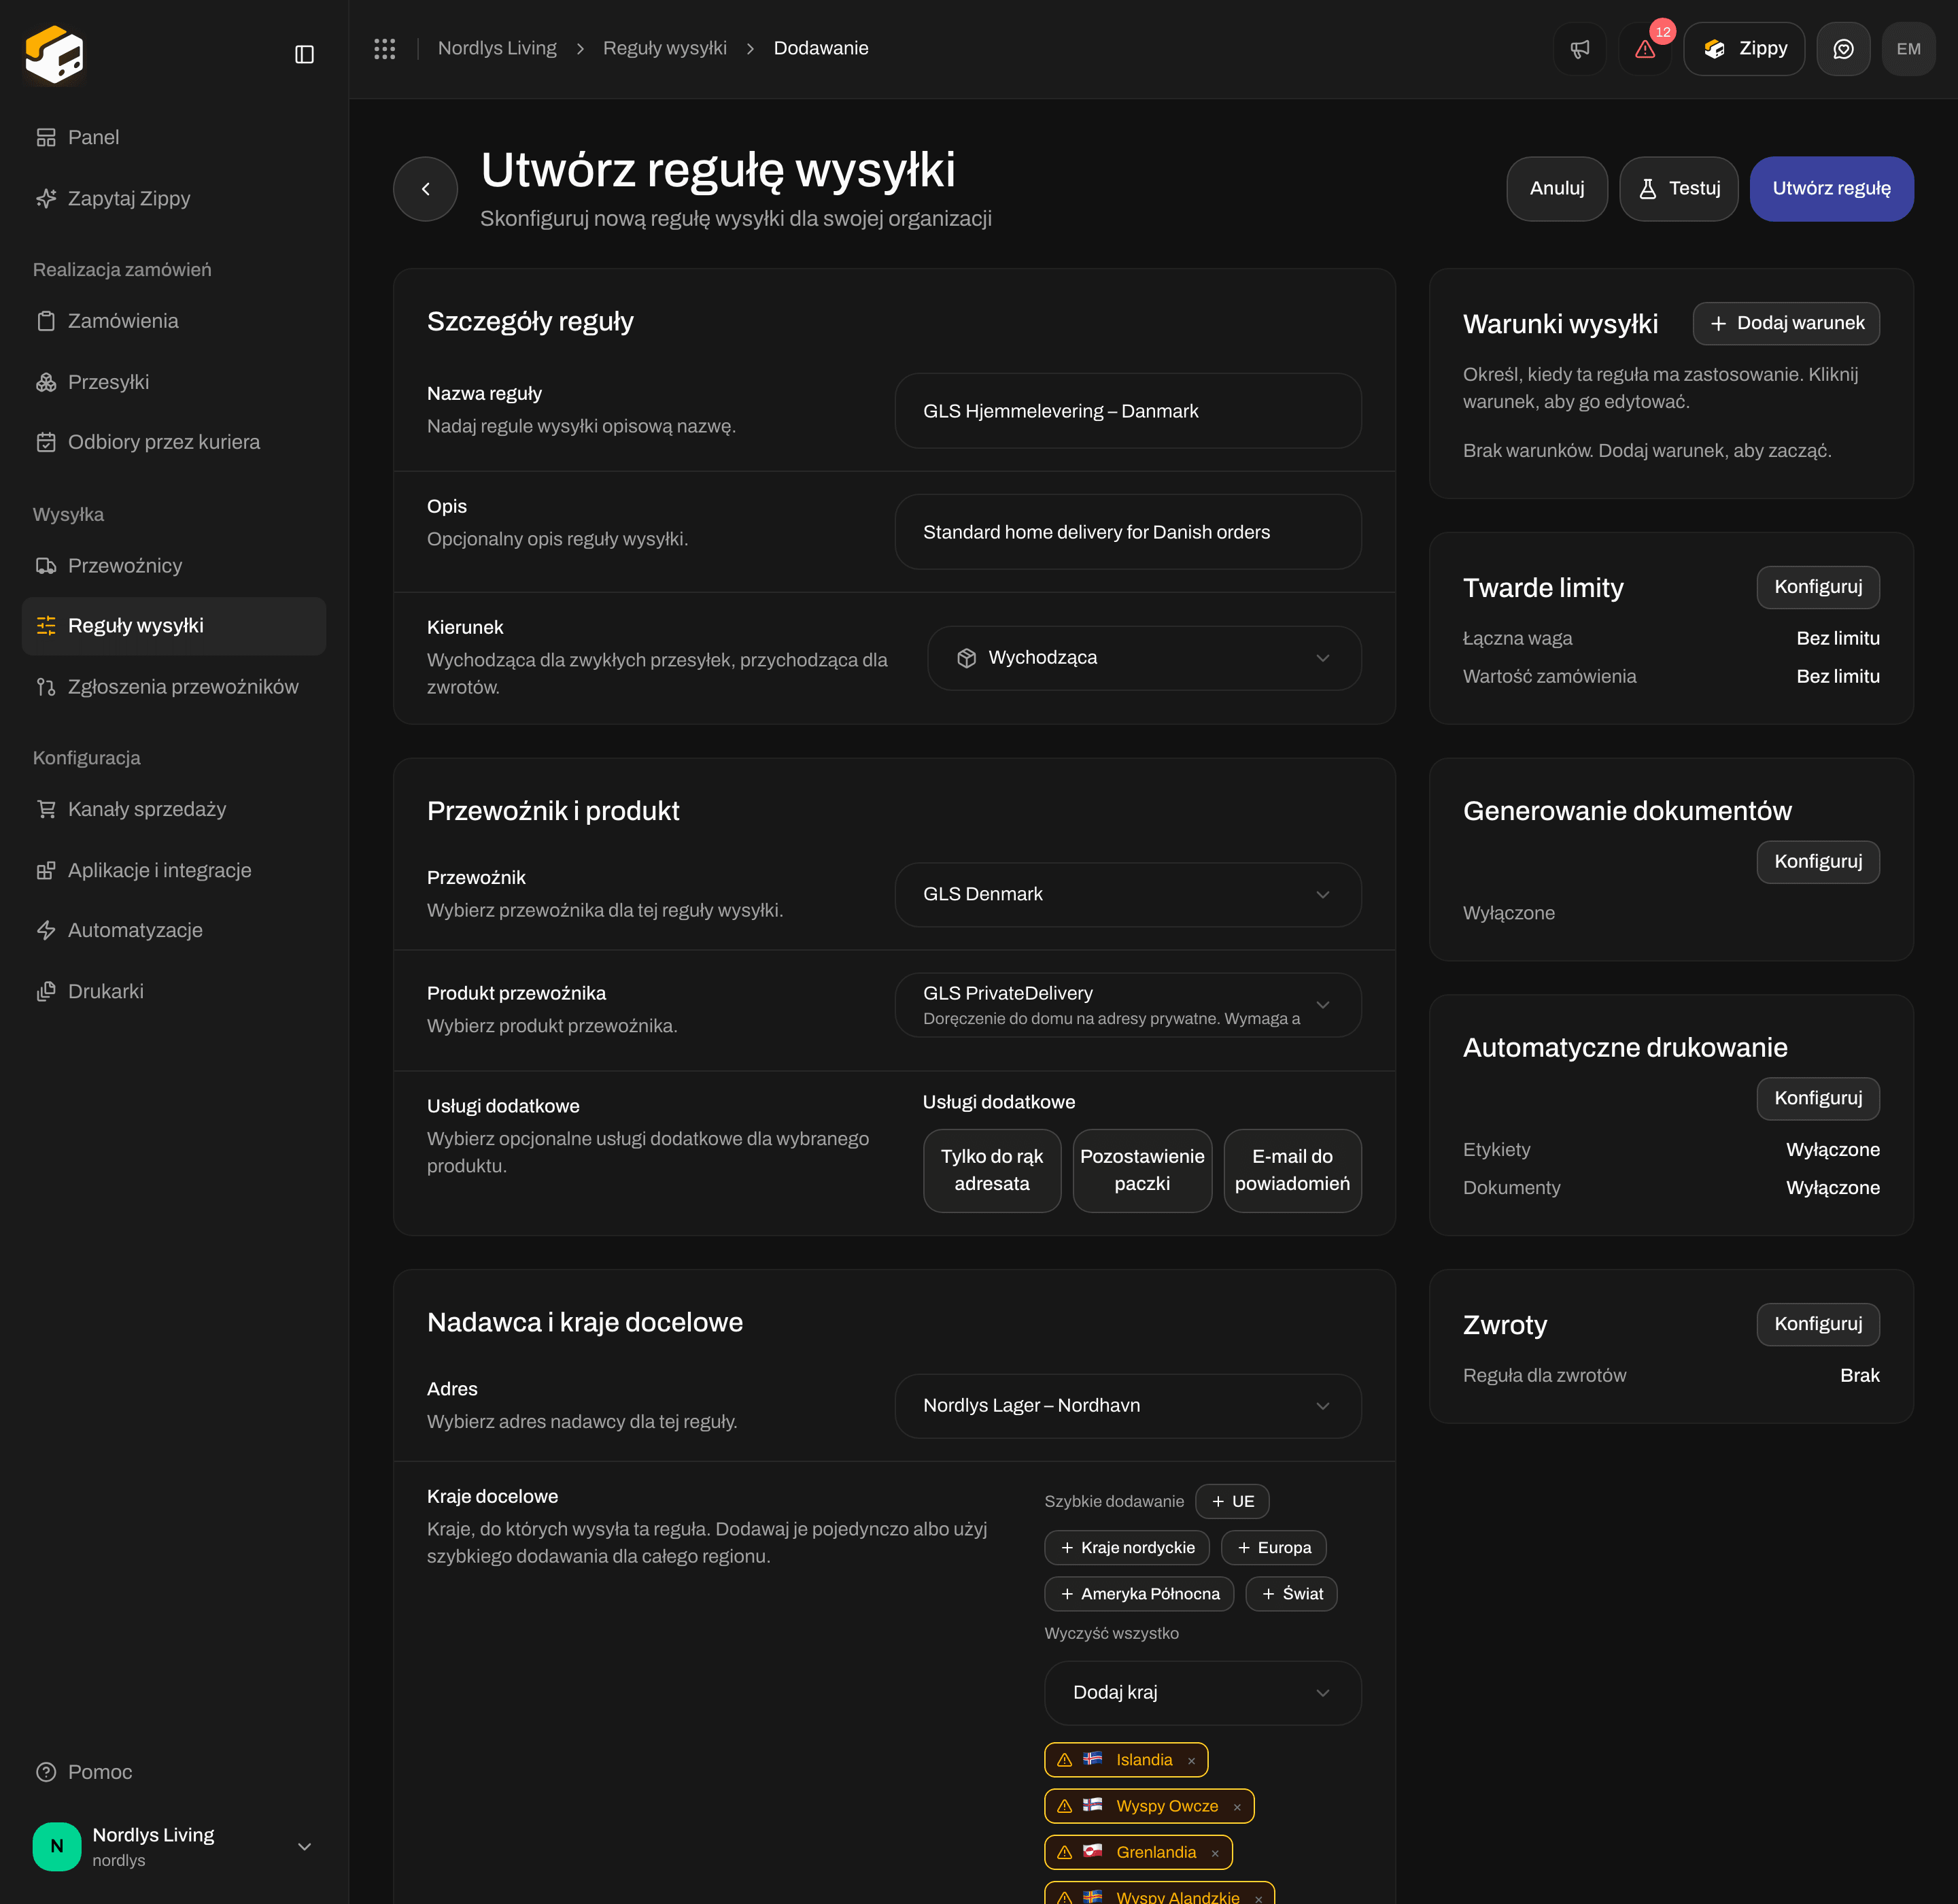This screenshot has width=1958, height=1904.
Task: Open the chat support icon
Action: (x=1843, y=49)
